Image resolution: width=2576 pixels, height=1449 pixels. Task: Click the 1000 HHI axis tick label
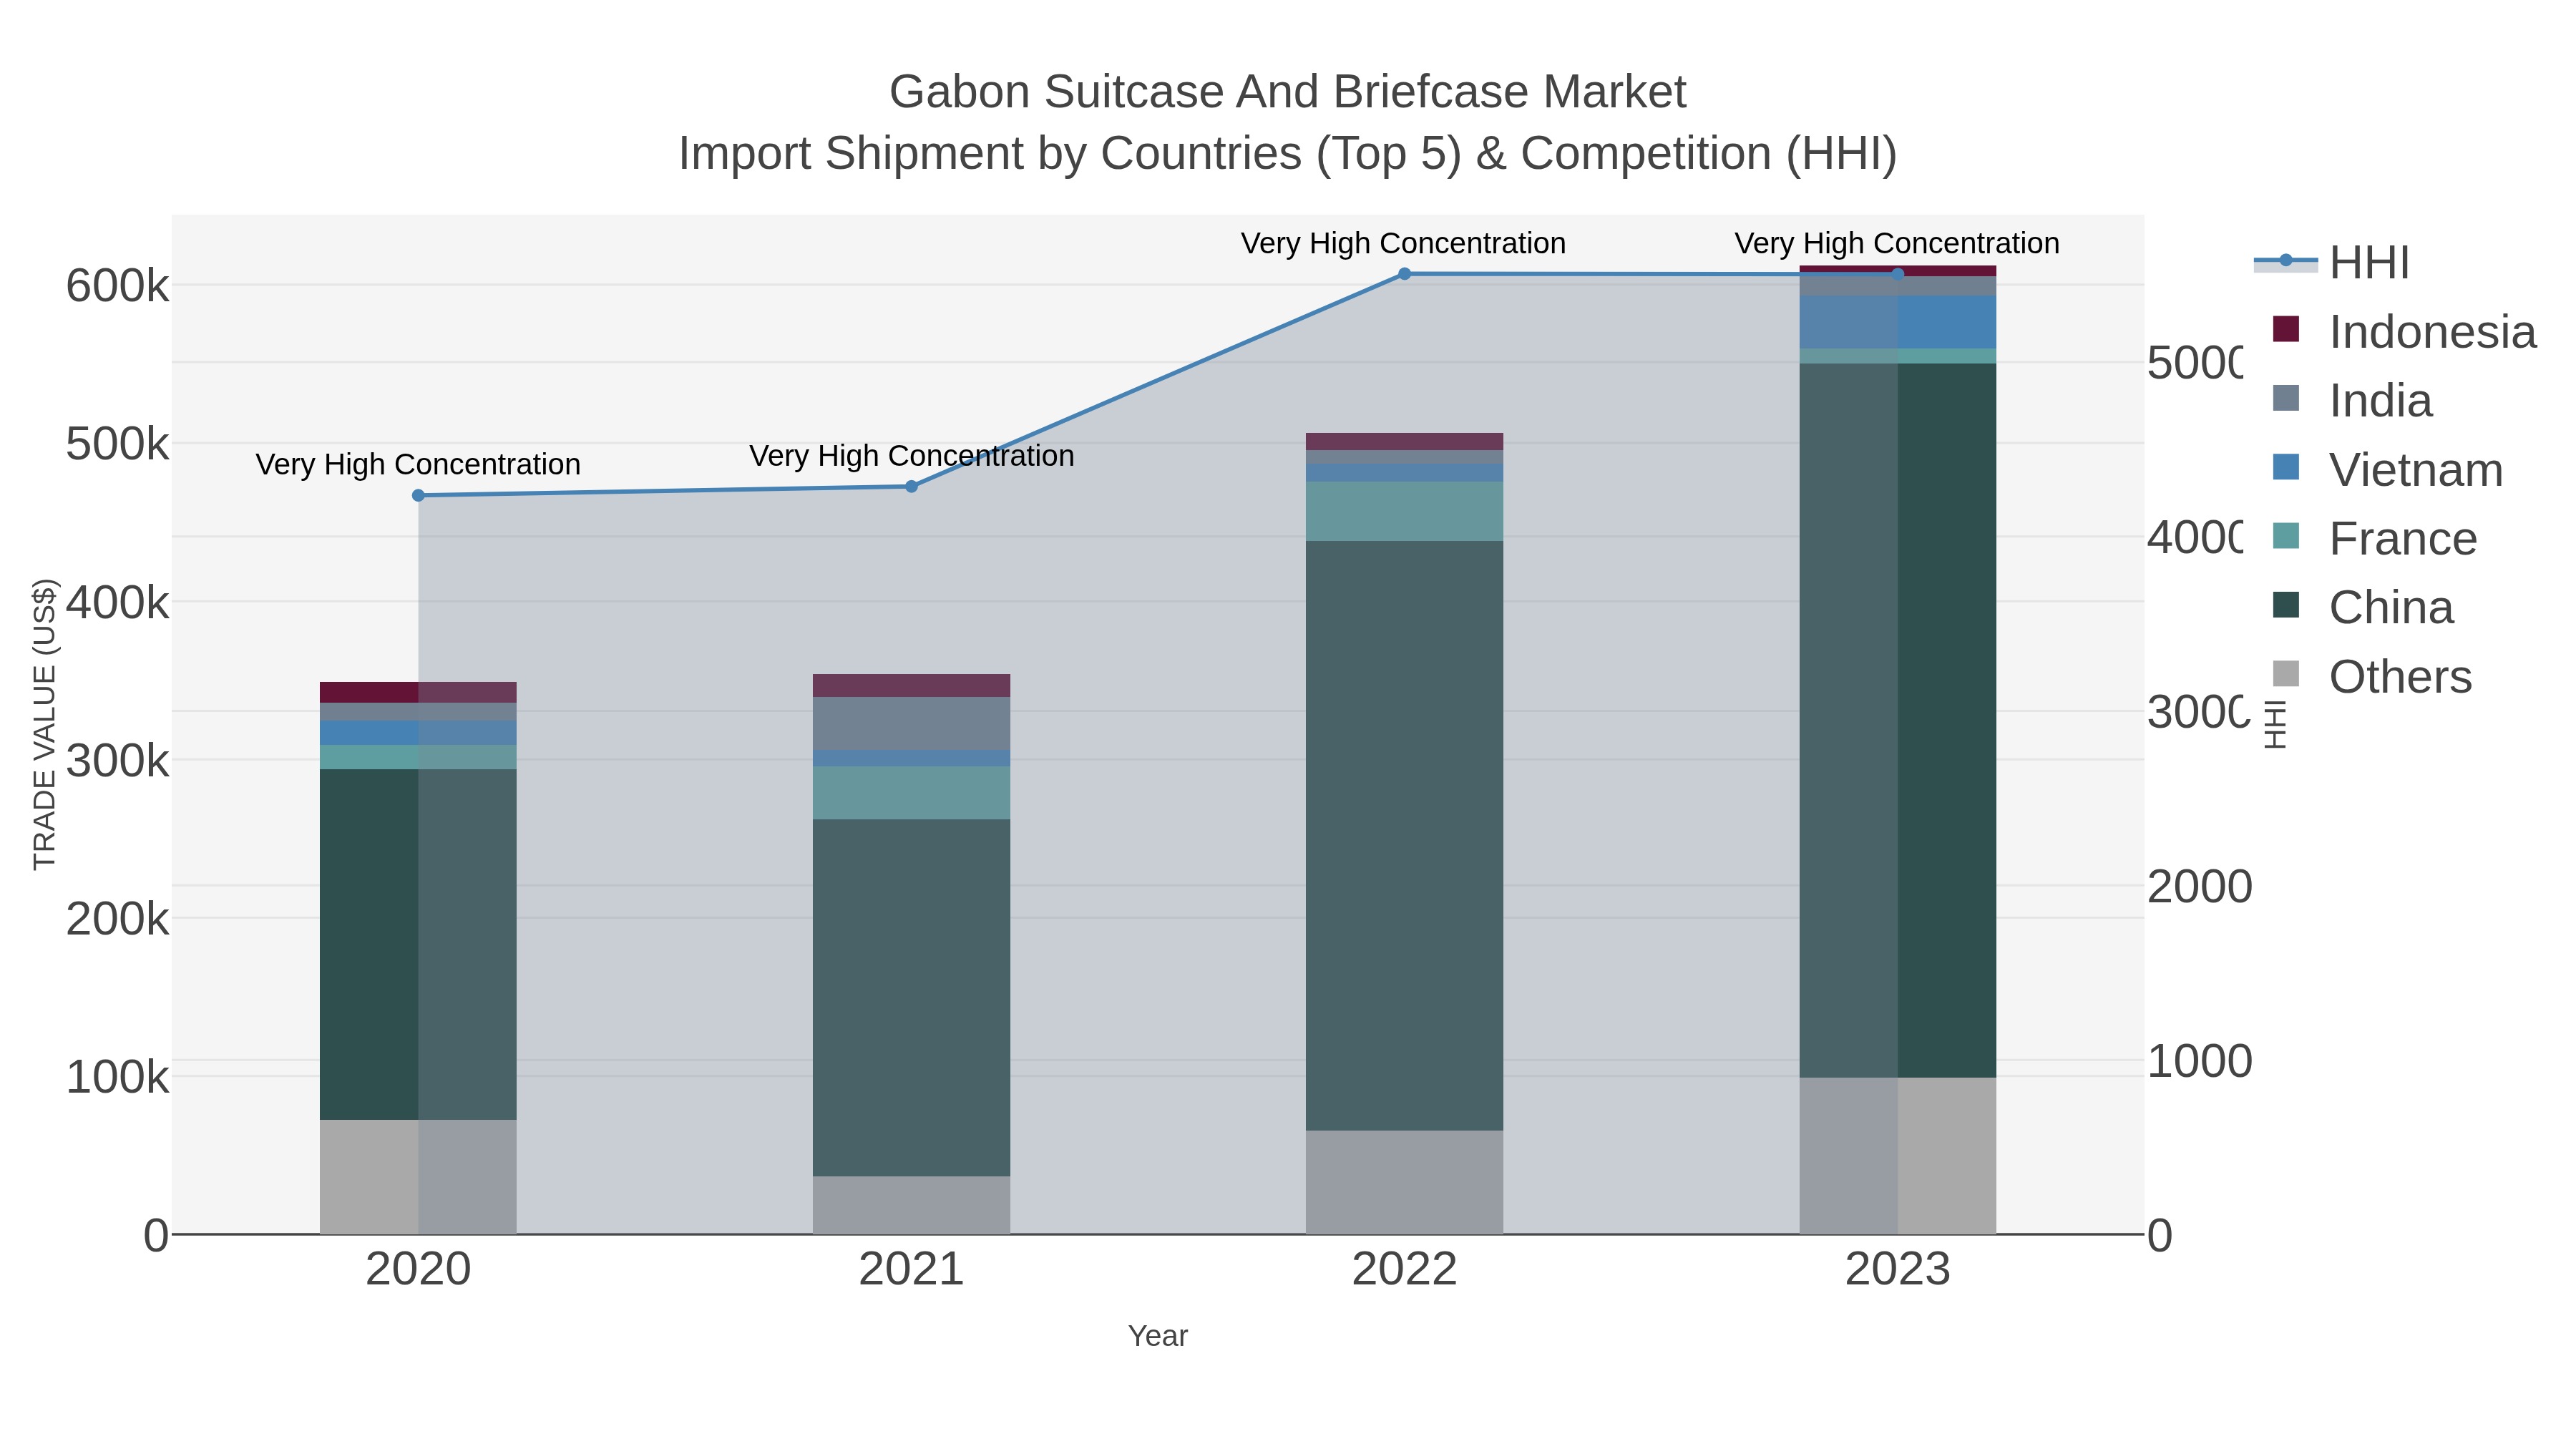tap(2199, 1060)
